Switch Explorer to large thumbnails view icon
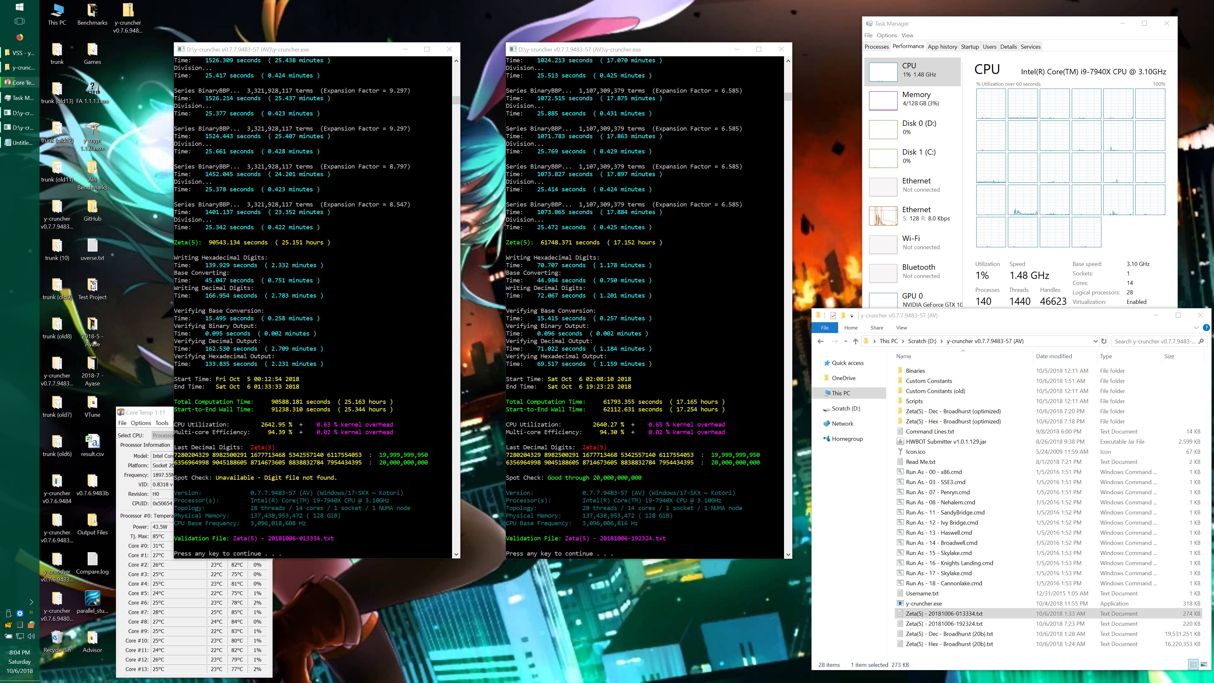The image size is (1214, 683). tap(1204, 665)
